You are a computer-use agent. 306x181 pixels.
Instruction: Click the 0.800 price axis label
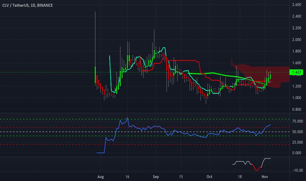(296, 109)
